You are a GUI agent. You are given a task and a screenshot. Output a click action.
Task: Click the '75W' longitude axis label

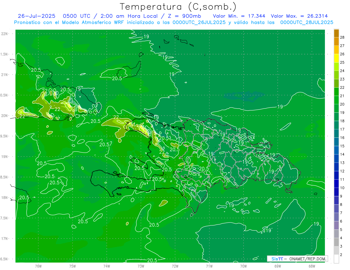(x=73, y=266)
